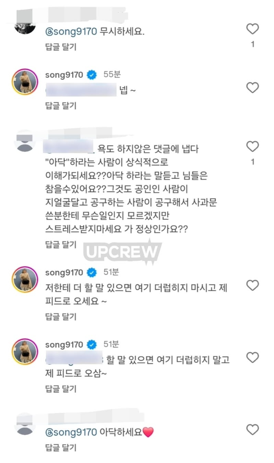Image resolution: width=274 pixels, height=463 pixels.
Task: Like the "아닥하세요" comment at the bottom
Action: coord(253,429)
